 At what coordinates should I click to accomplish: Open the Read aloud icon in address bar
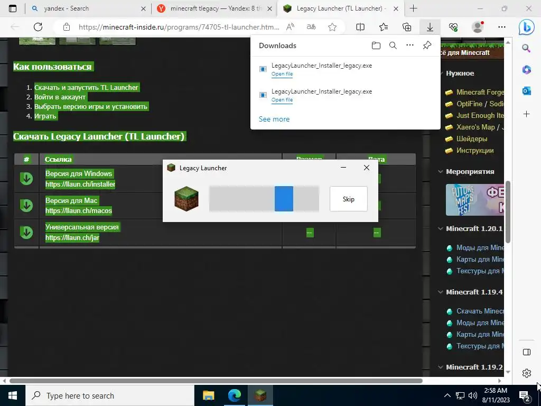(290, 27)
